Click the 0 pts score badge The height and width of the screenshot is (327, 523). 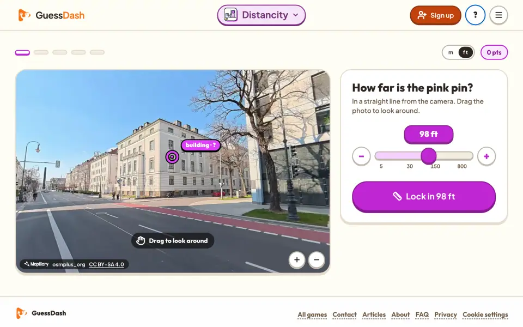494,52
